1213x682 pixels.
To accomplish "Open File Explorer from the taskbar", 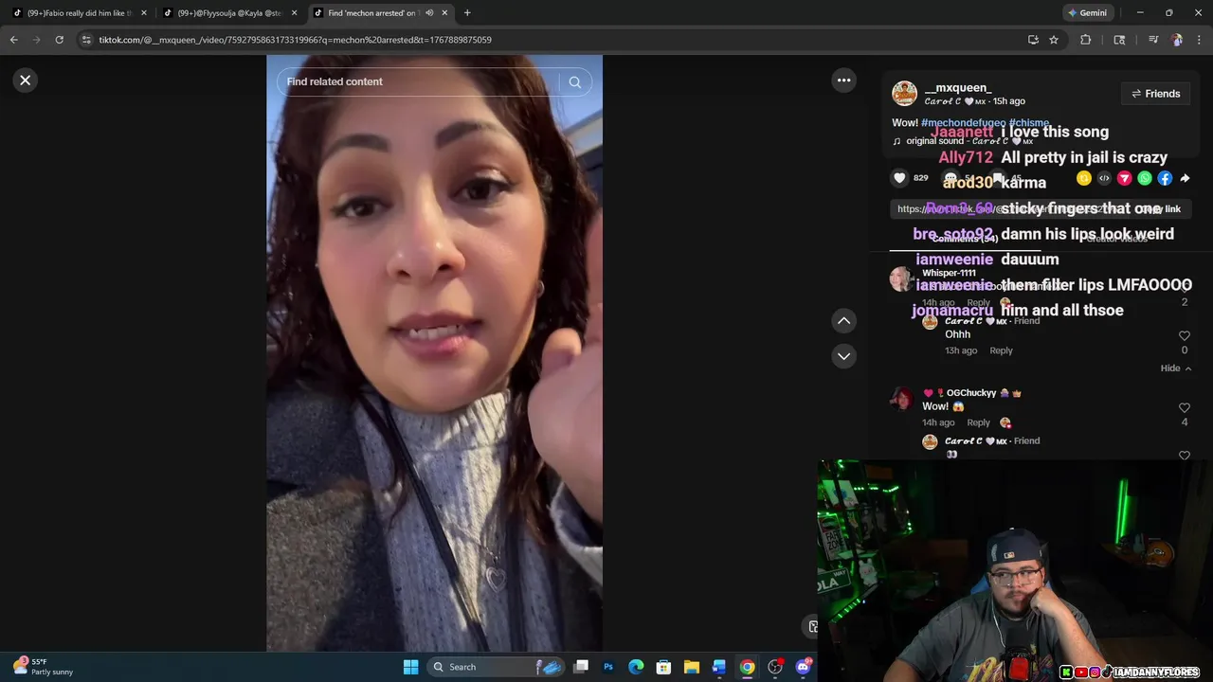I will [x=692, y=667].
